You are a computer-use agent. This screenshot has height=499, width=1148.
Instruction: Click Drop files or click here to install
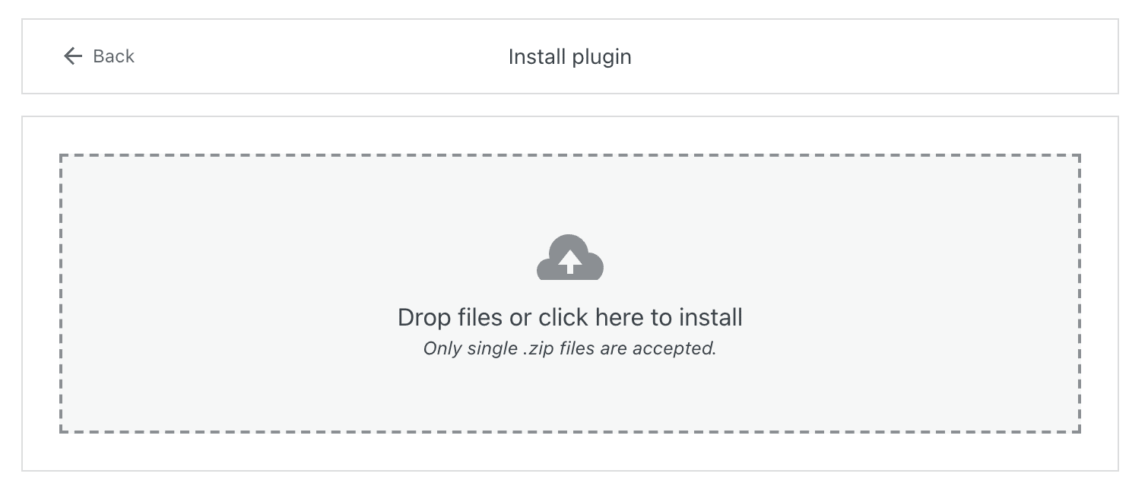[570, 316]
